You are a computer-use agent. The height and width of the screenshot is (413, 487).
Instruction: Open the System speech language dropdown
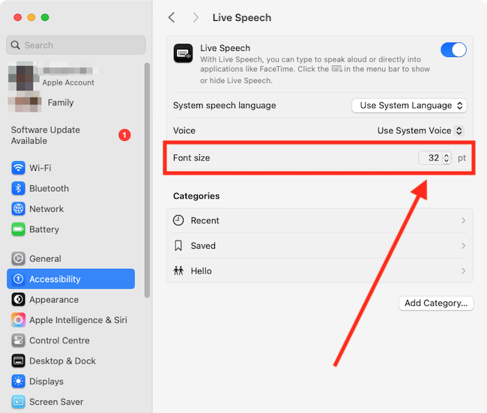pyautogui.click(x=409, y=106)
